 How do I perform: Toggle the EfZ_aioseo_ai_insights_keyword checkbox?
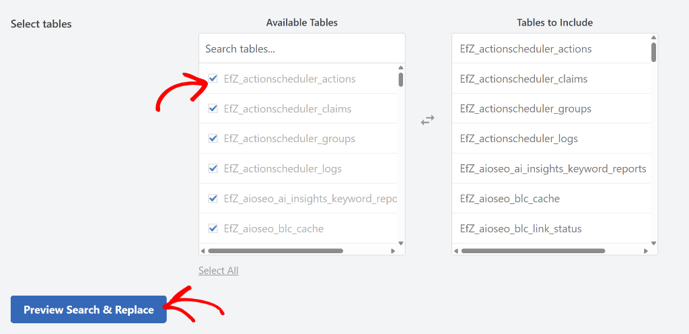213,199
